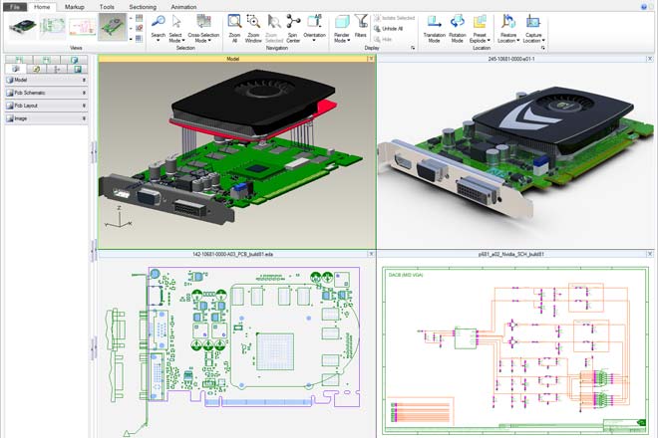Viewport: 658px width, 438px height.
Task: Click the 245-10681-0000-e01-1 viewport title
Action: [x=511, y=59]
